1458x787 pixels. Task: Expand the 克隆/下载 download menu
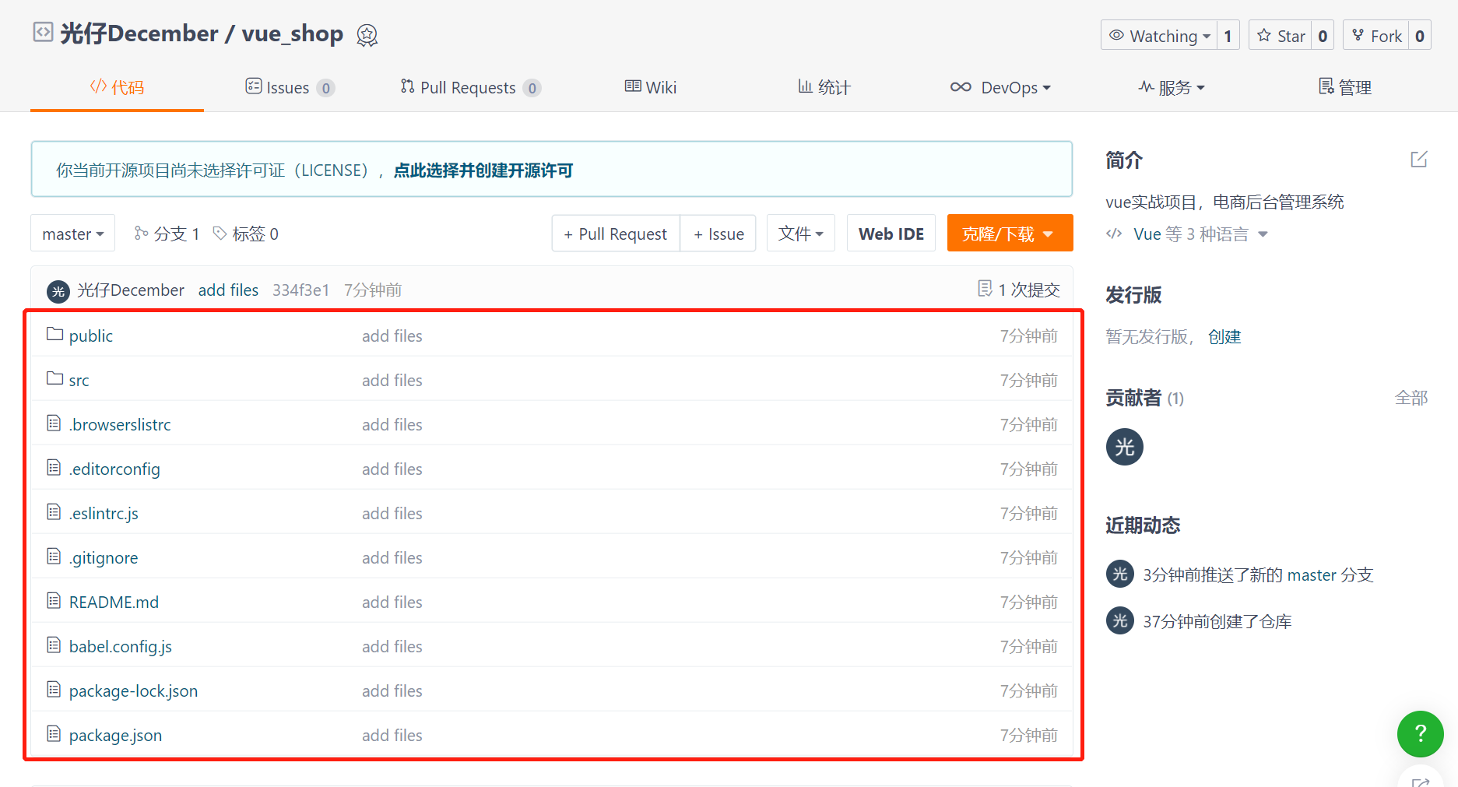tap(1010, 233)
